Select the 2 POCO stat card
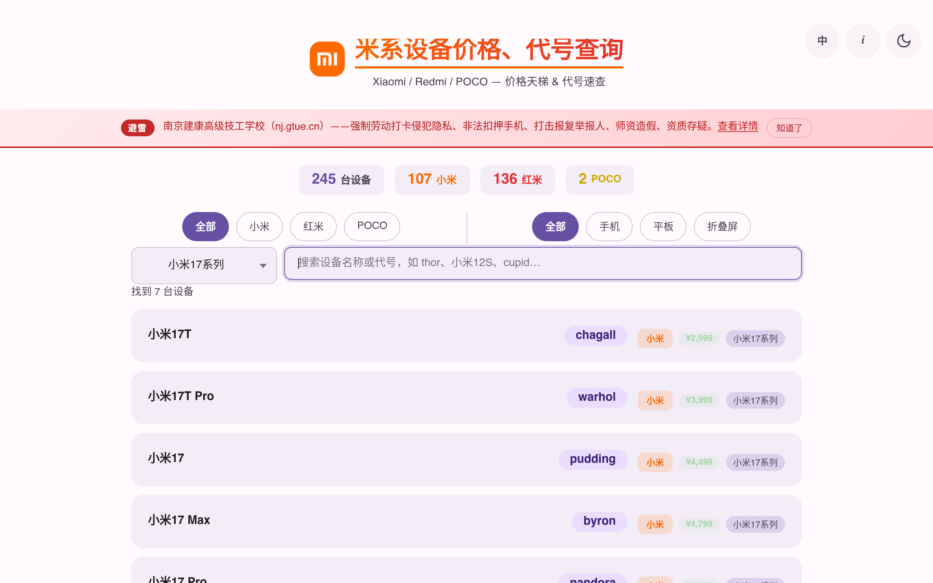 pos(600,180)
